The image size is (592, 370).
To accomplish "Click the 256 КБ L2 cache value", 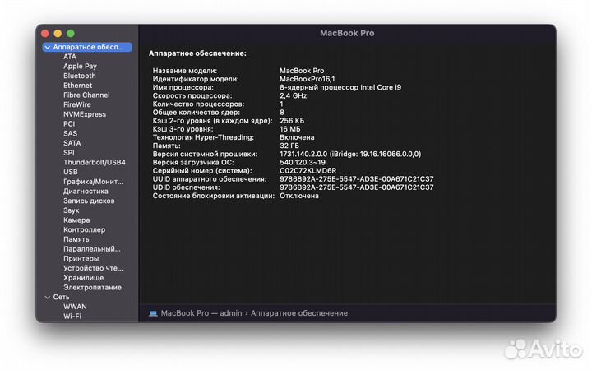I will point(292,121).
